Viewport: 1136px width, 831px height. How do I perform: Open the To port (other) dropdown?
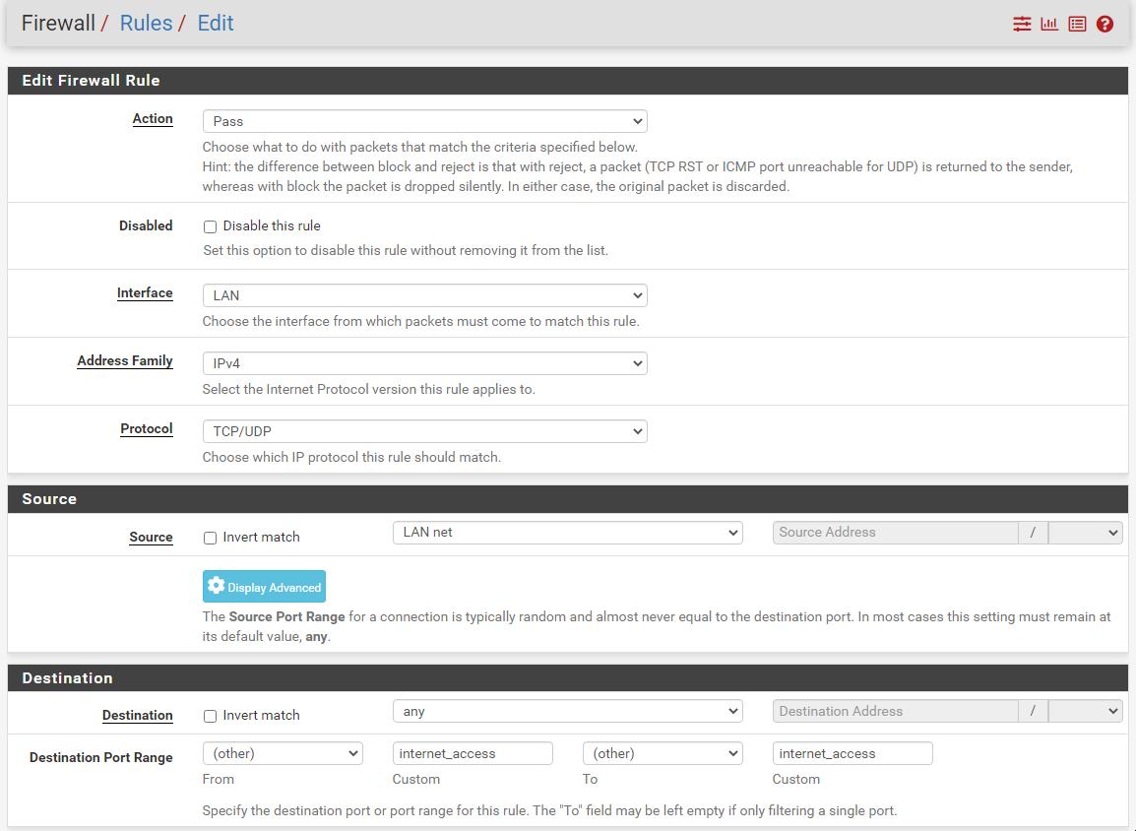click(663, 754)
